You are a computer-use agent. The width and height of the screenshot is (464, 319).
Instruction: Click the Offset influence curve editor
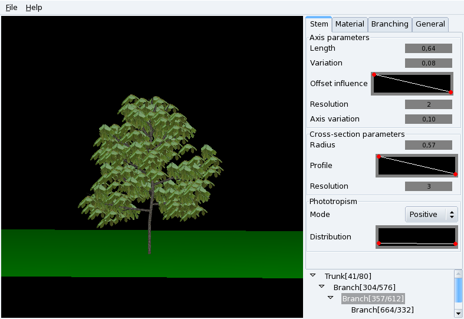(412, 84)
